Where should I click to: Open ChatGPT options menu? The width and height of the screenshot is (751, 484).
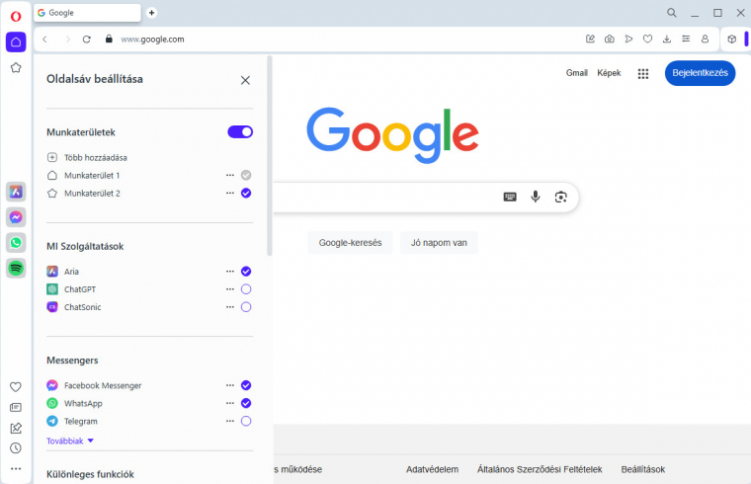click(230, 289)
